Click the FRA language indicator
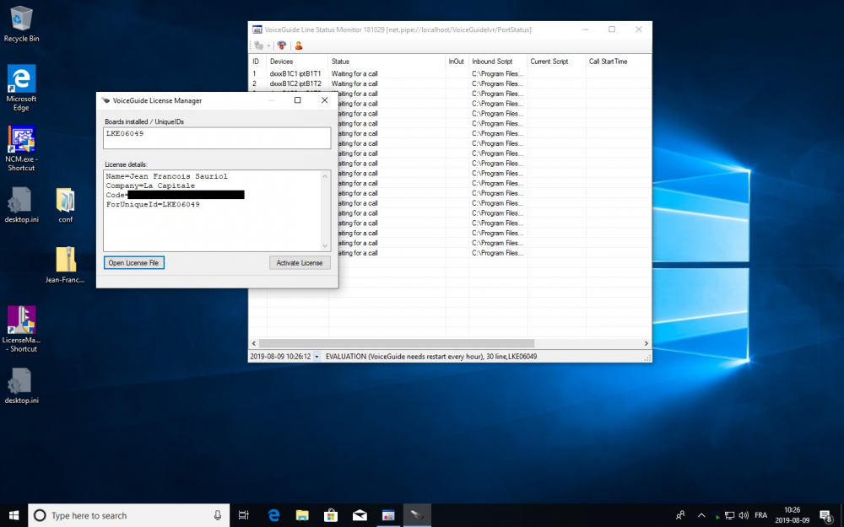This screenshot has width=844, height=527. tap(760, 515)
